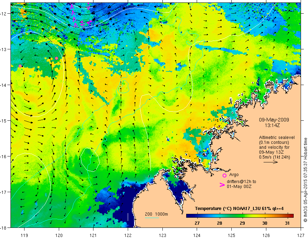Click the latitude axis label '-12'

pos(4,14)
